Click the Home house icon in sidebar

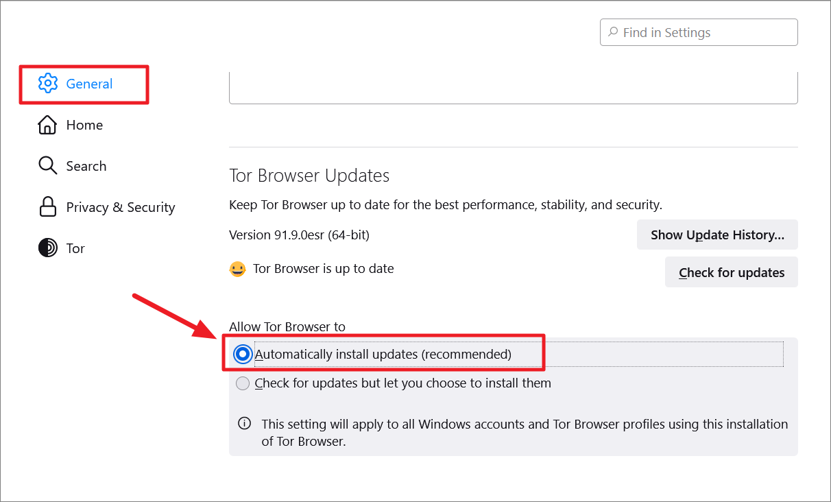point(47,125)
